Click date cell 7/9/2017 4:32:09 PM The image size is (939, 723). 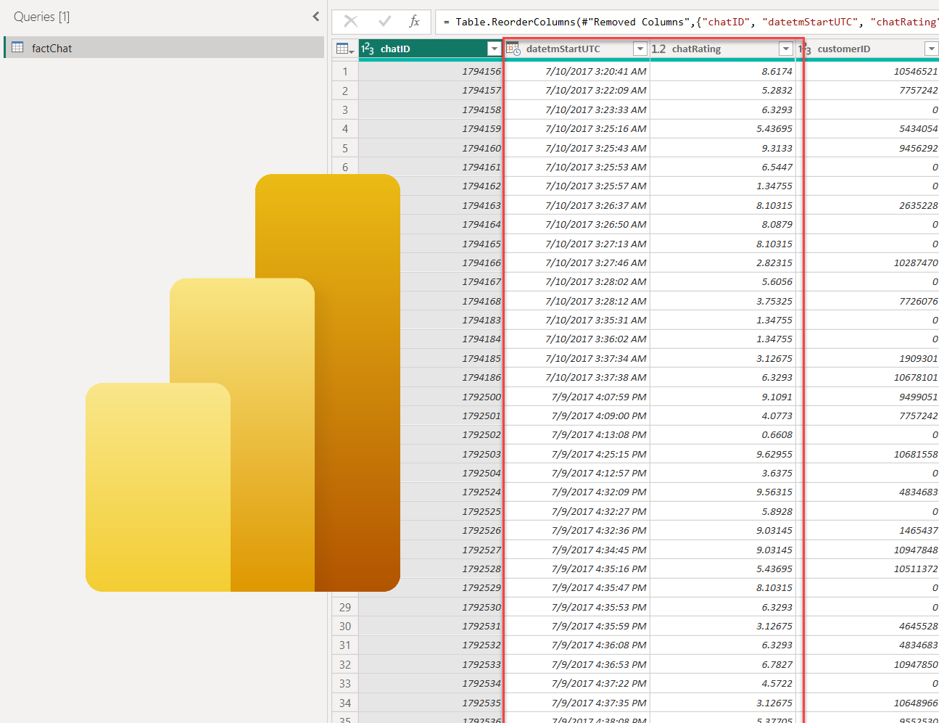click(577, 492)
